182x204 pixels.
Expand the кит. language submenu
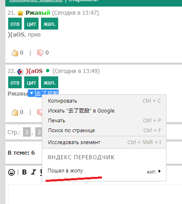point(154,172)
